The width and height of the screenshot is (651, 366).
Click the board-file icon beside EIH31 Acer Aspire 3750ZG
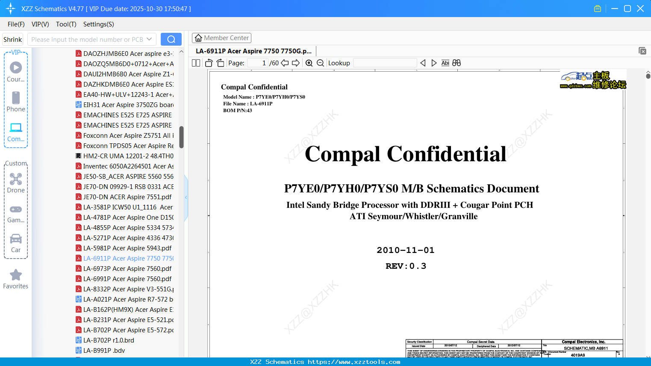tap(79, 105)
